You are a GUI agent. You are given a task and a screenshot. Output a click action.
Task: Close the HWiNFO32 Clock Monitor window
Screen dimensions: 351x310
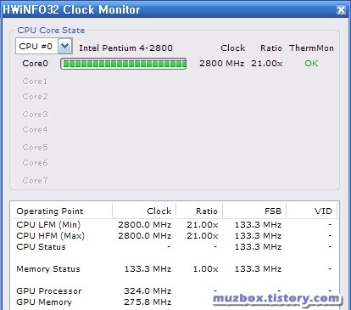click(341, 10)
